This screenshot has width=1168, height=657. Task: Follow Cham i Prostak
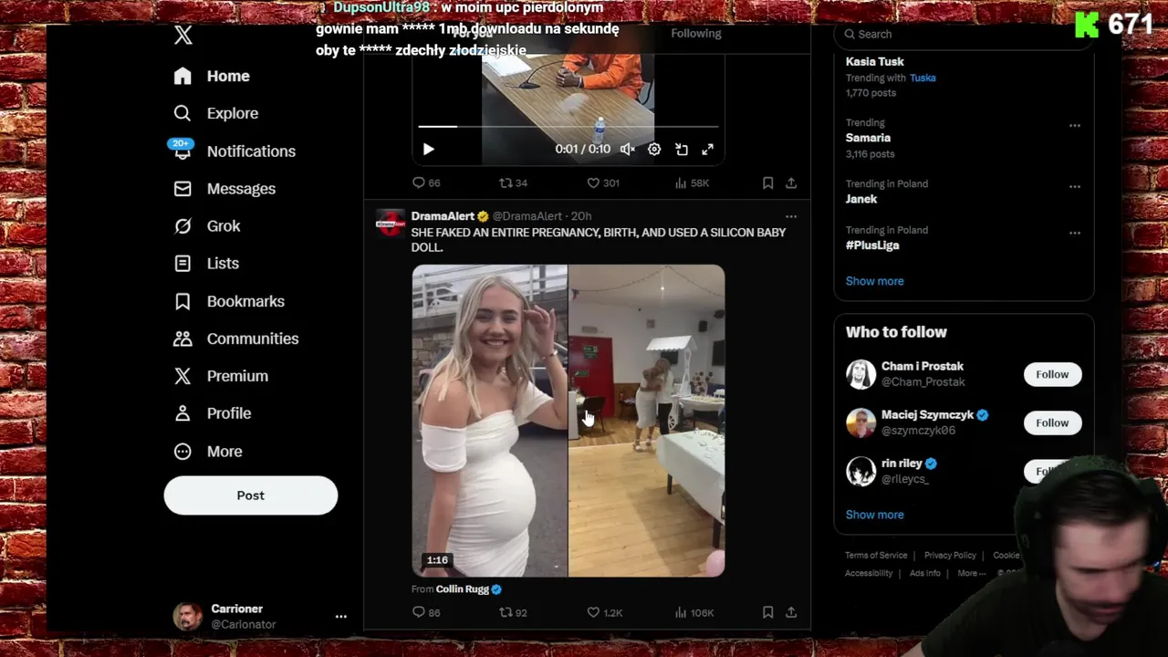point(1052,374)
